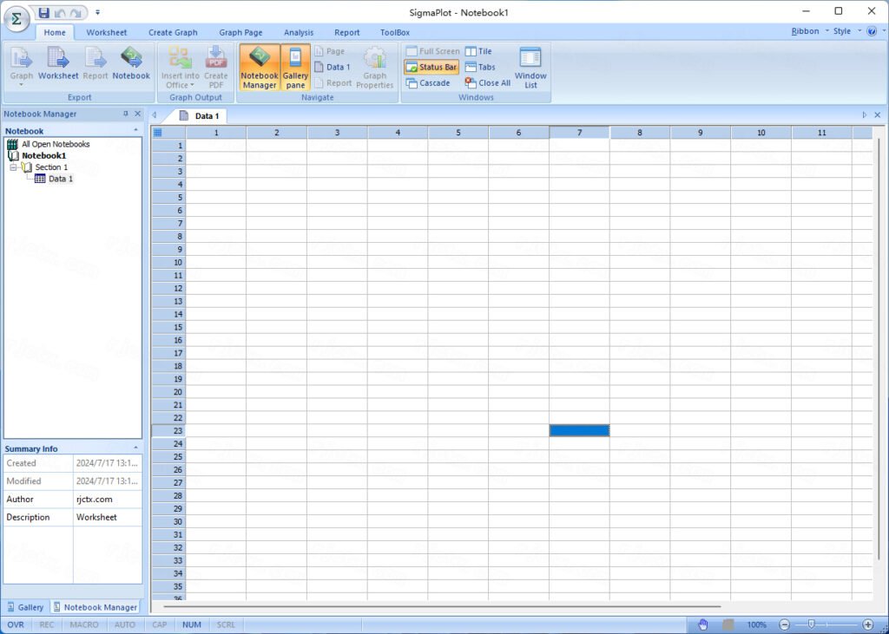Redo using quick access toolbar arrow
This screenshot has width=889, height=634.
click(x=76, y=12)
